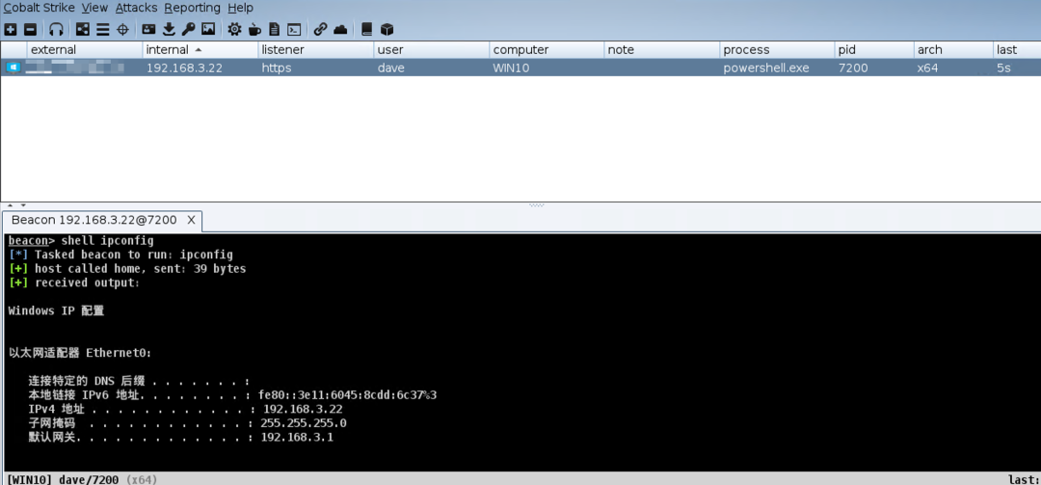Open Configure Listeners headphones icon

pos(57,29)
